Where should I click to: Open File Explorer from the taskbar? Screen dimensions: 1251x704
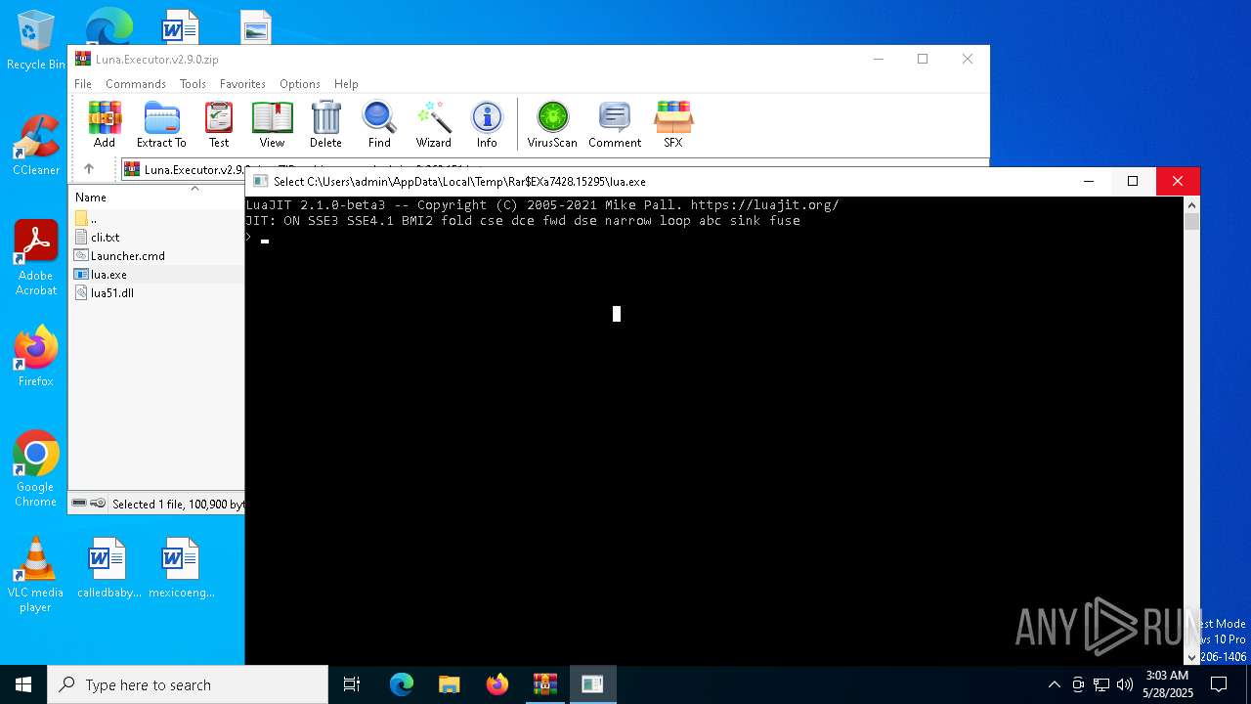(x=450, y=684)
